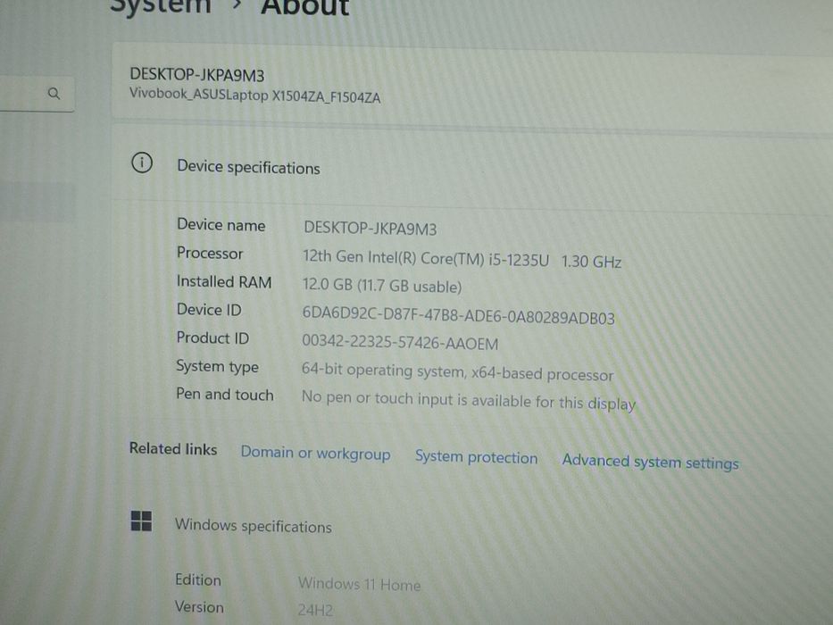Click the Device name label
833x625 pixels.
pyautogui.click(x=221, y=225)
